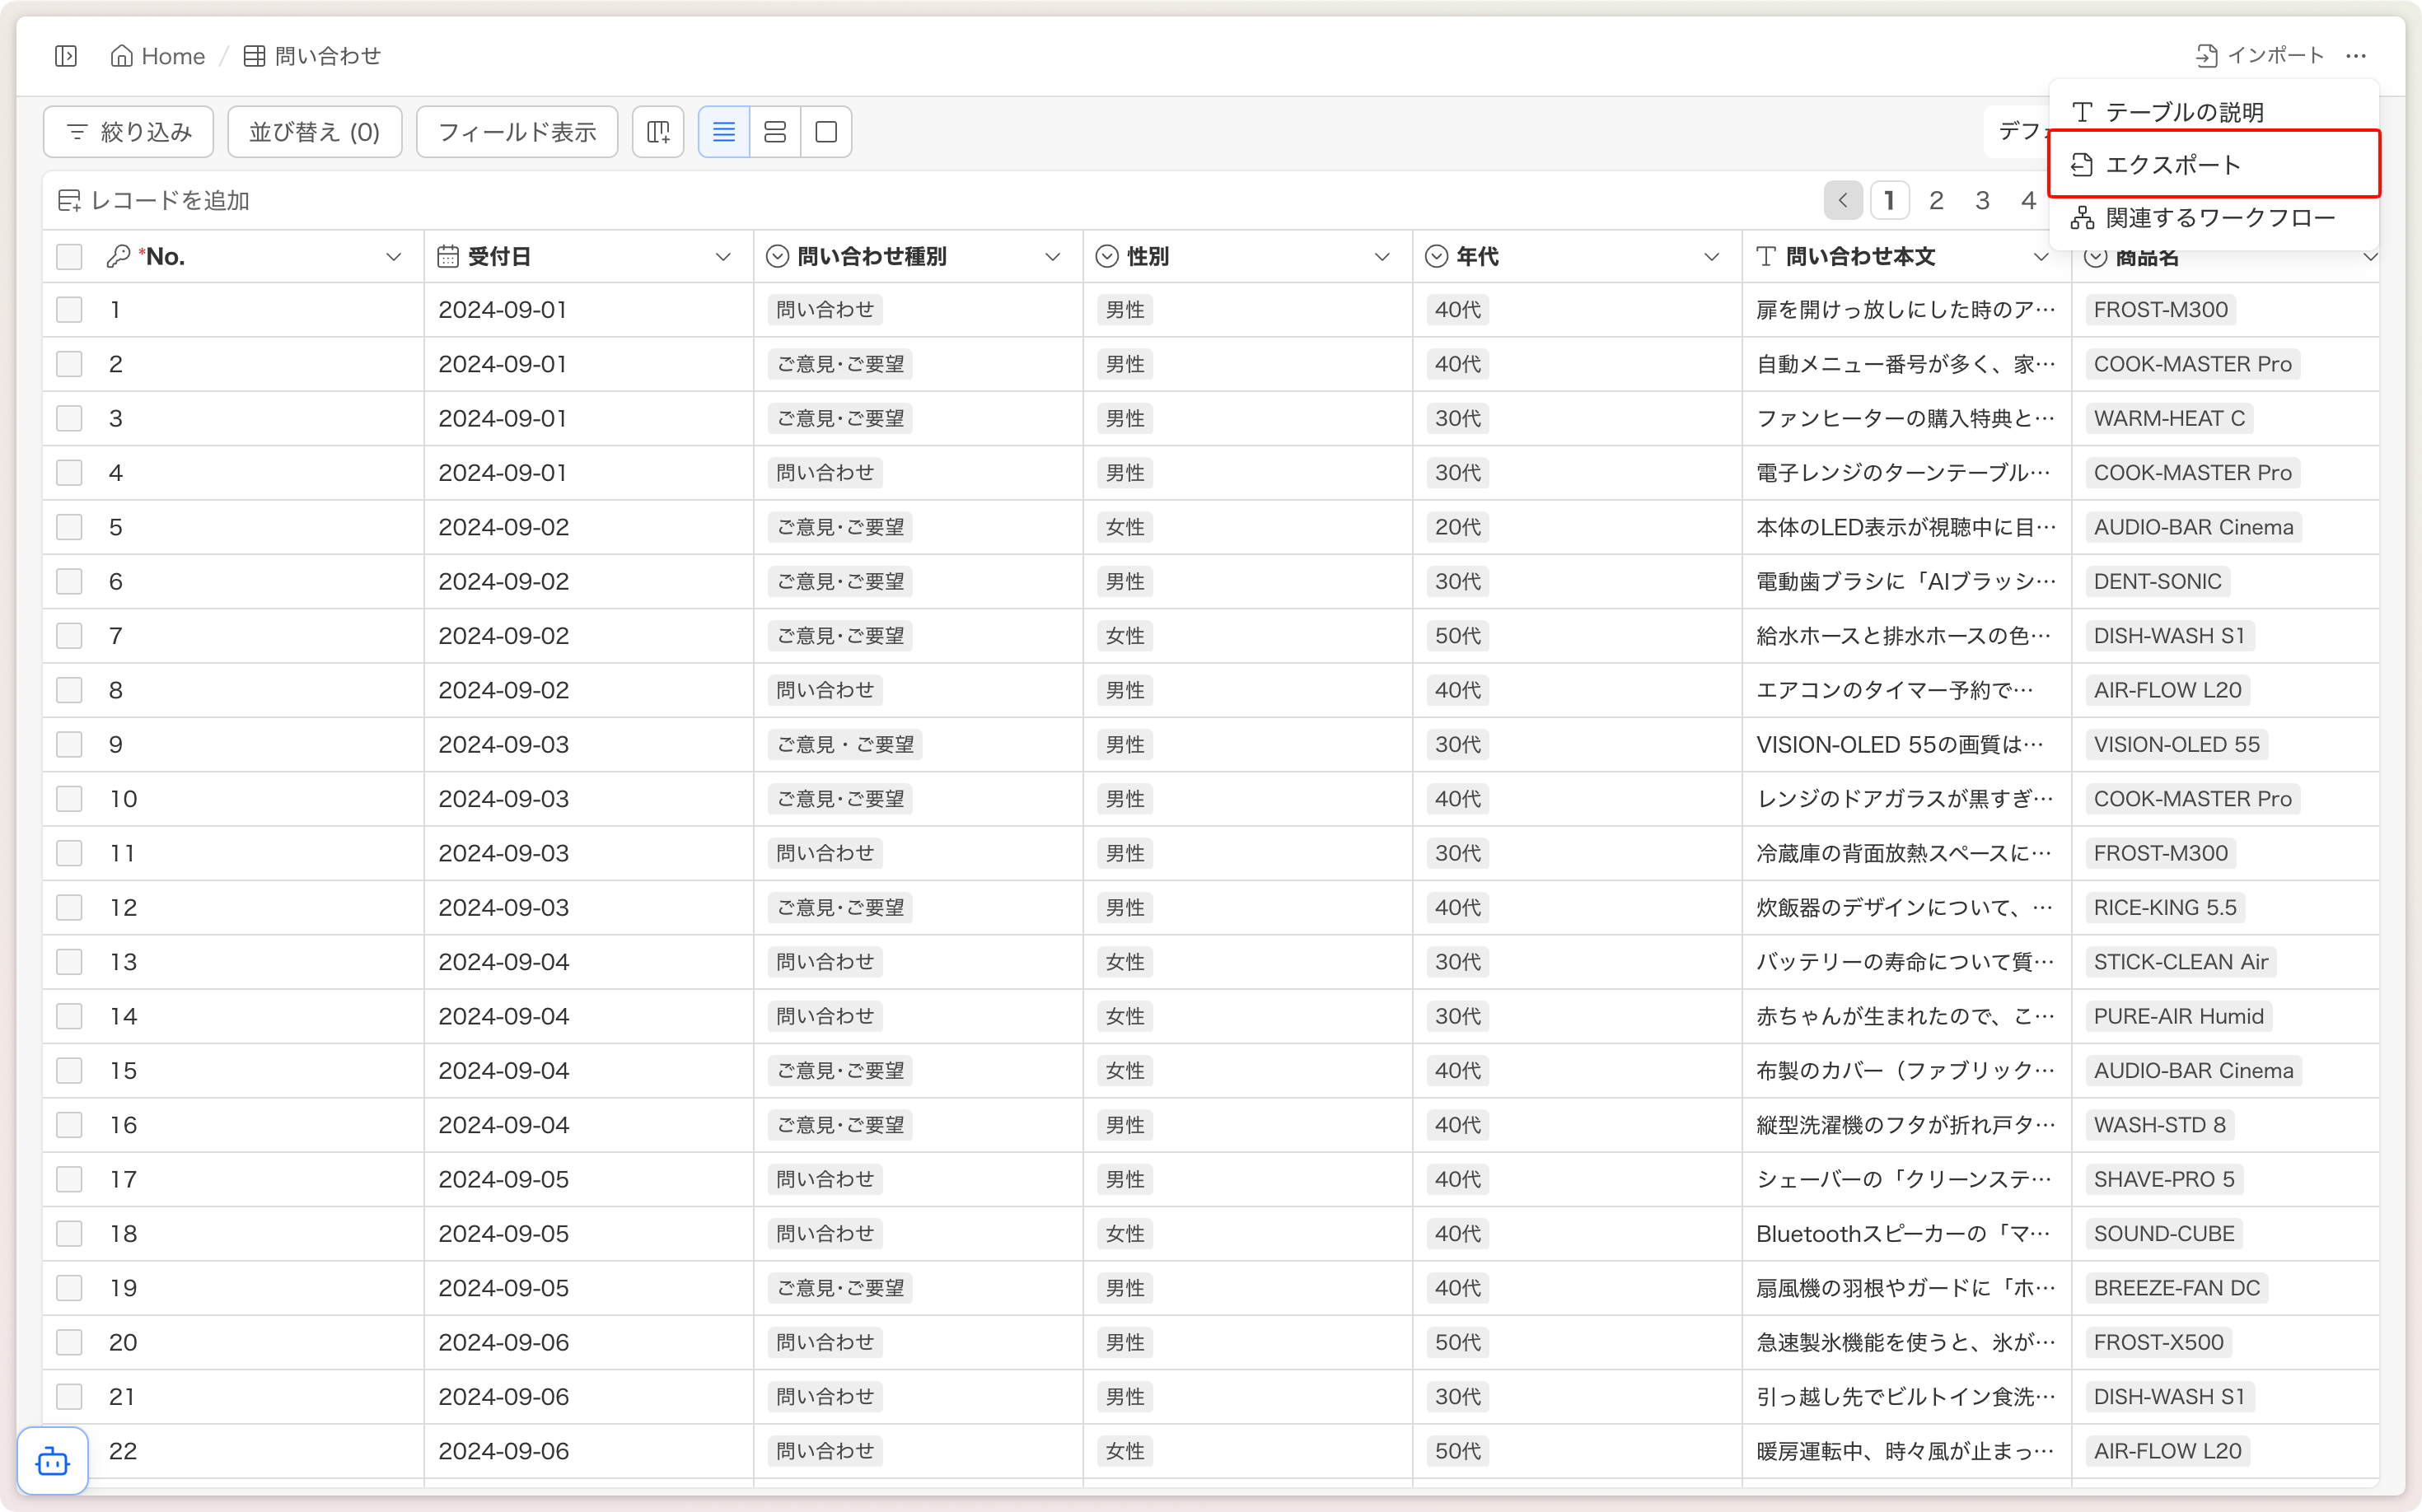2422x1512 pixels.
Task: Switch to compact list view icon
Action: [723, 132]
